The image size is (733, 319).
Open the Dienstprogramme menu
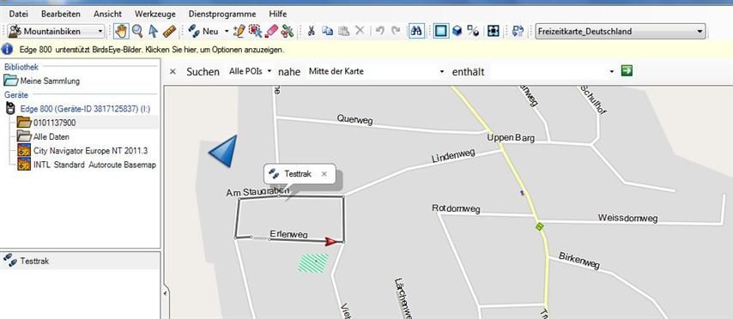point(222,14)
